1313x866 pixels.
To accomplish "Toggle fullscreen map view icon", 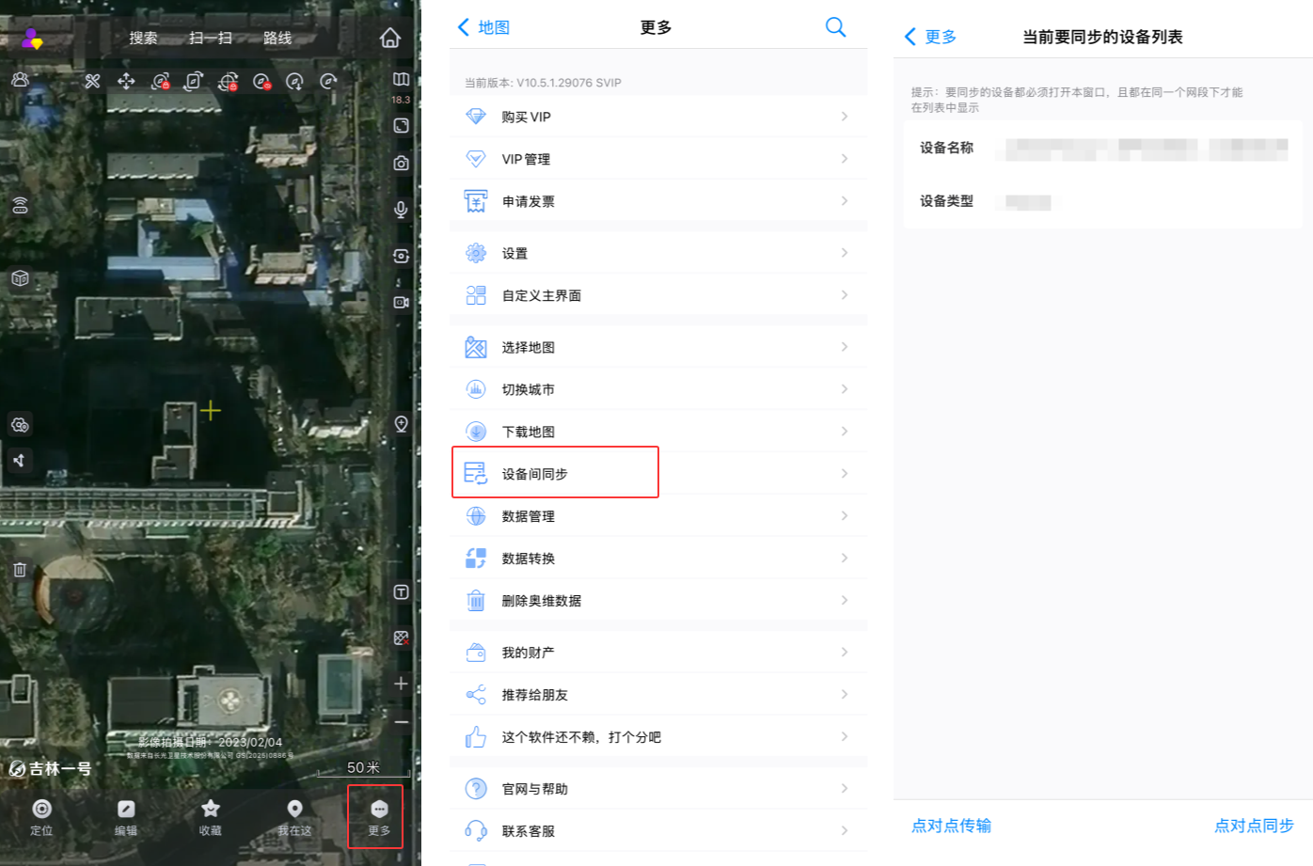I will 401,126.
